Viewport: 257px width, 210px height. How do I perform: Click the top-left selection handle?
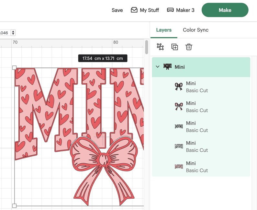tap(15, 68)
